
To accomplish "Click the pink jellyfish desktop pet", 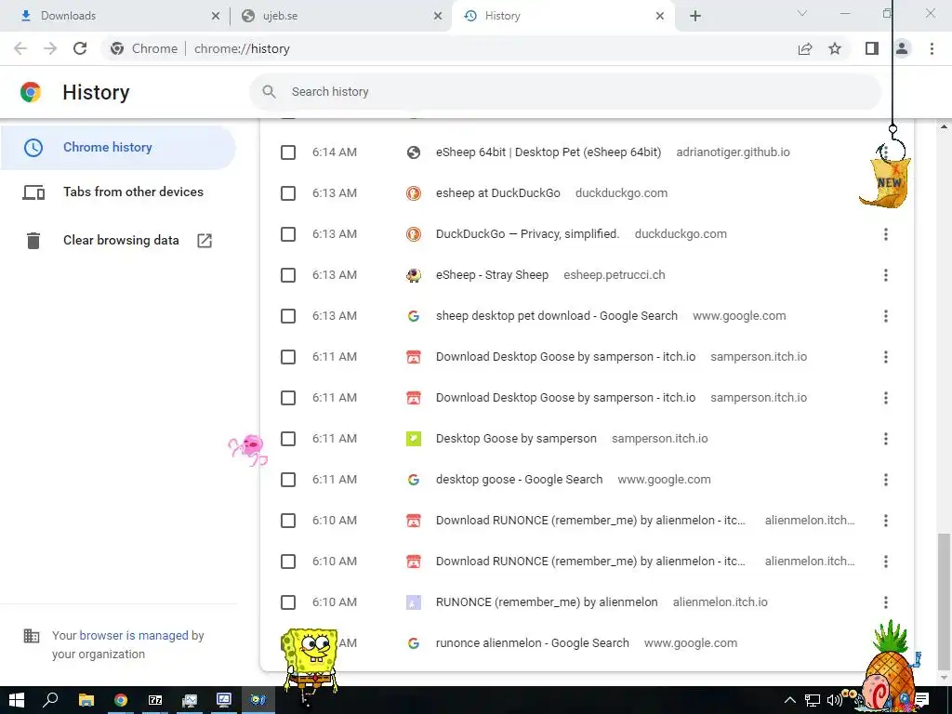I will coord(248,449).
